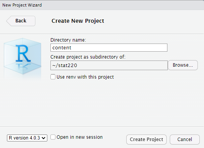
Task: Click the blue R letter in the cube
Action: tap(23, 53)
